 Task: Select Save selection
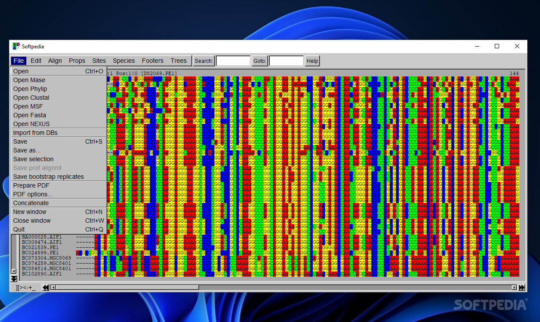coord(59,159)
